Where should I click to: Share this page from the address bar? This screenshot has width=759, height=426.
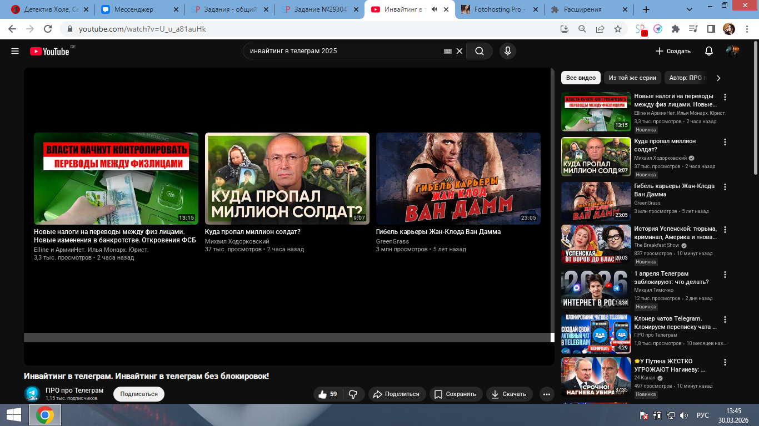click(600, 29)
